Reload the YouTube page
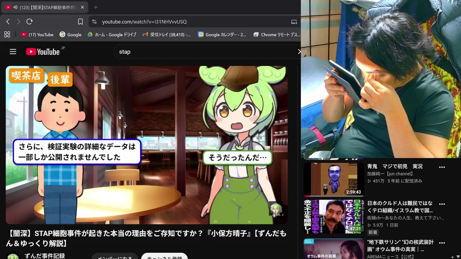 point(30,22)
